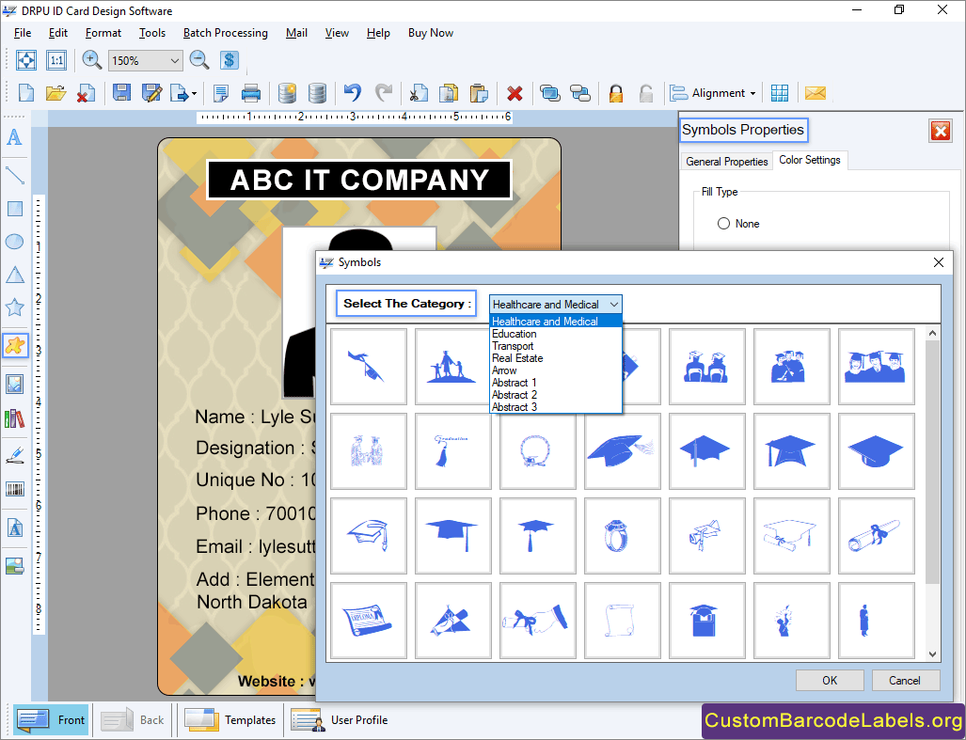The width and height of the screenshot is (966, 740).
Task: Switch to Back card side
Action: (133, 719)
